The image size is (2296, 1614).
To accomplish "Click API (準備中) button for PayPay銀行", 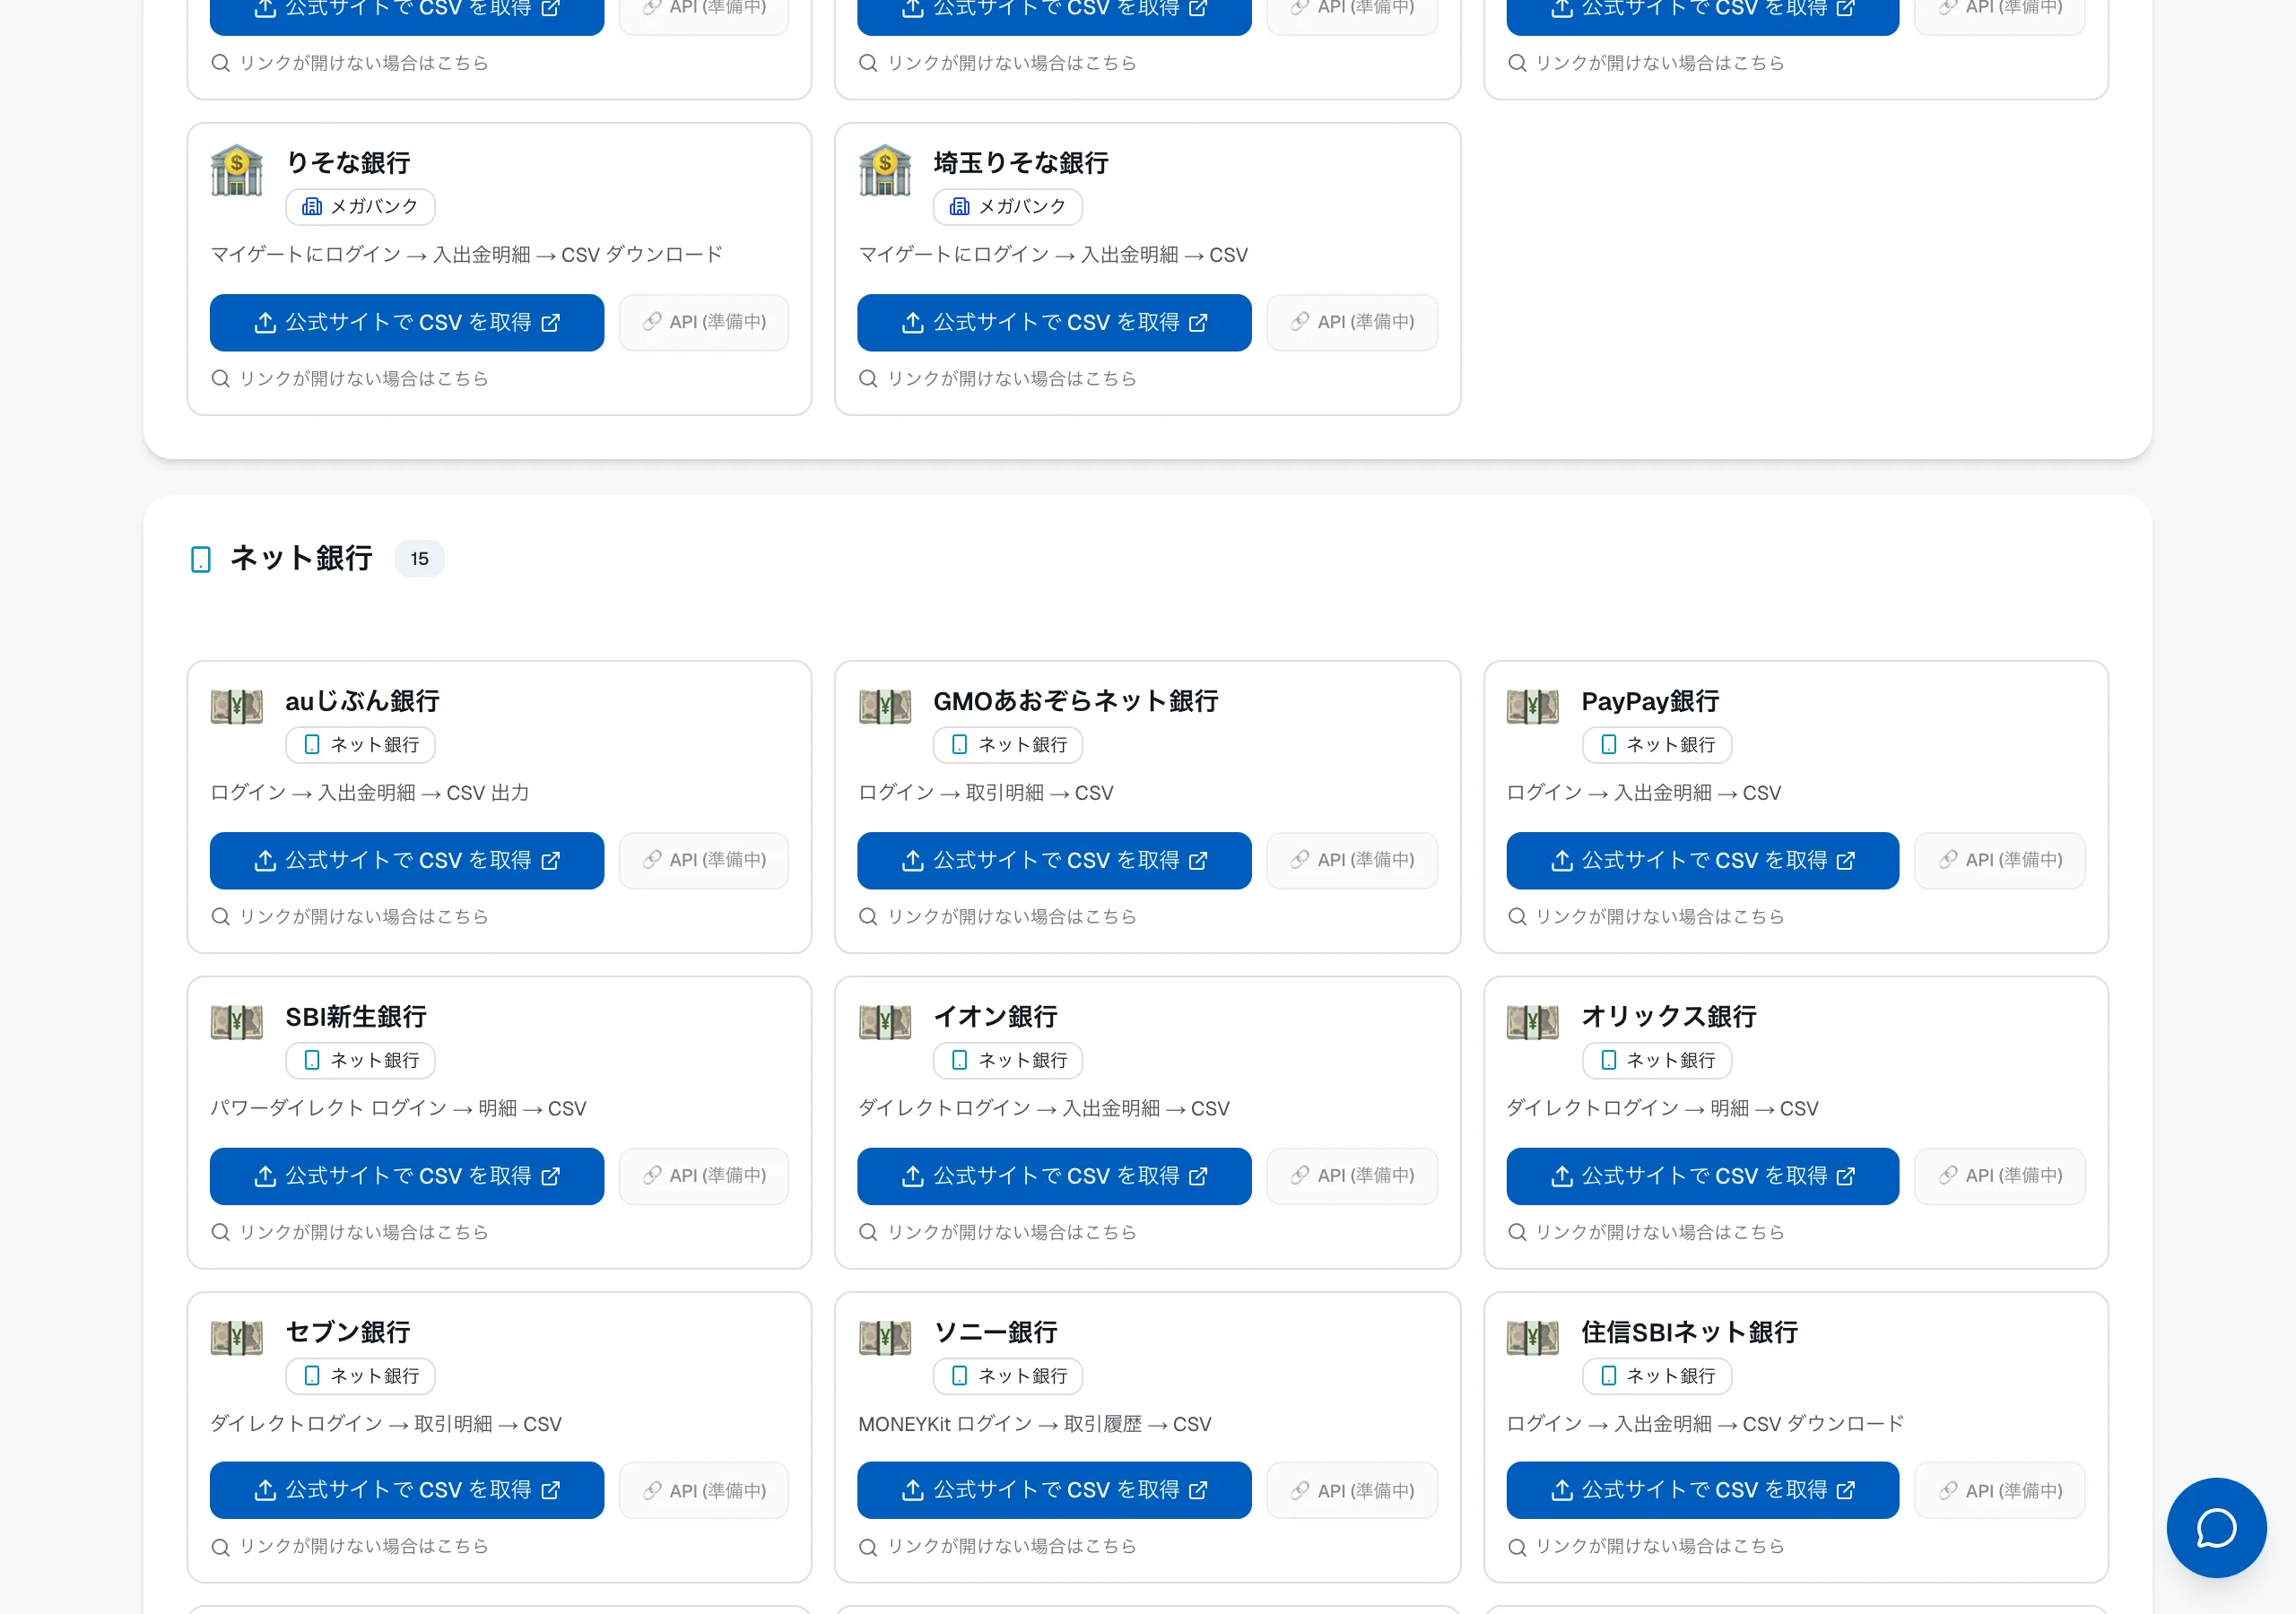I will [2000, 860].
